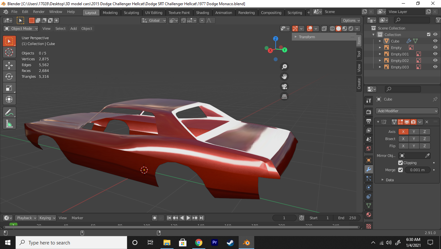This screenshot has width=441, height=249.
Task: Click the Options button in header
Action: point(351,20)
